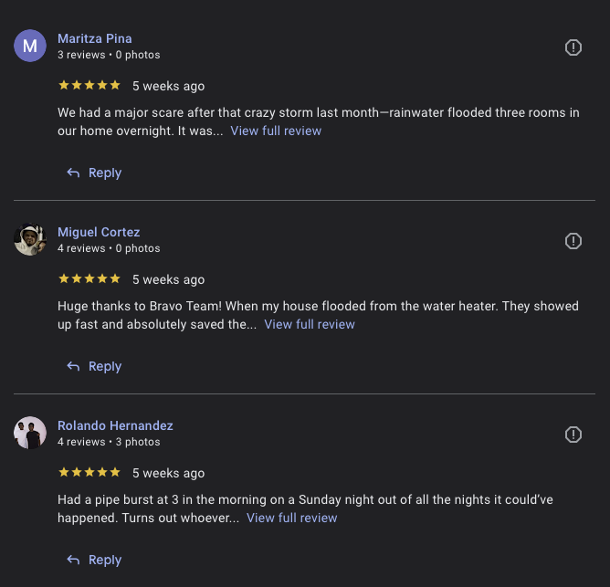
Task: Click Rolando Hernandez's '4 reviews • 3 photos' text
Action: [x=109, y=442]
